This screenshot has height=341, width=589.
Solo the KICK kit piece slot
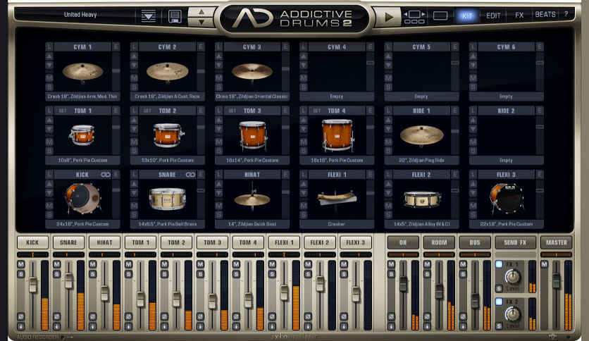pyautogui.click(x=49, y=215)
